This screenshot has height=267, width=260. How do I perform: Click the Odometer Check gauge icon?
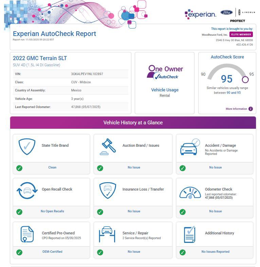coord(190,193)
